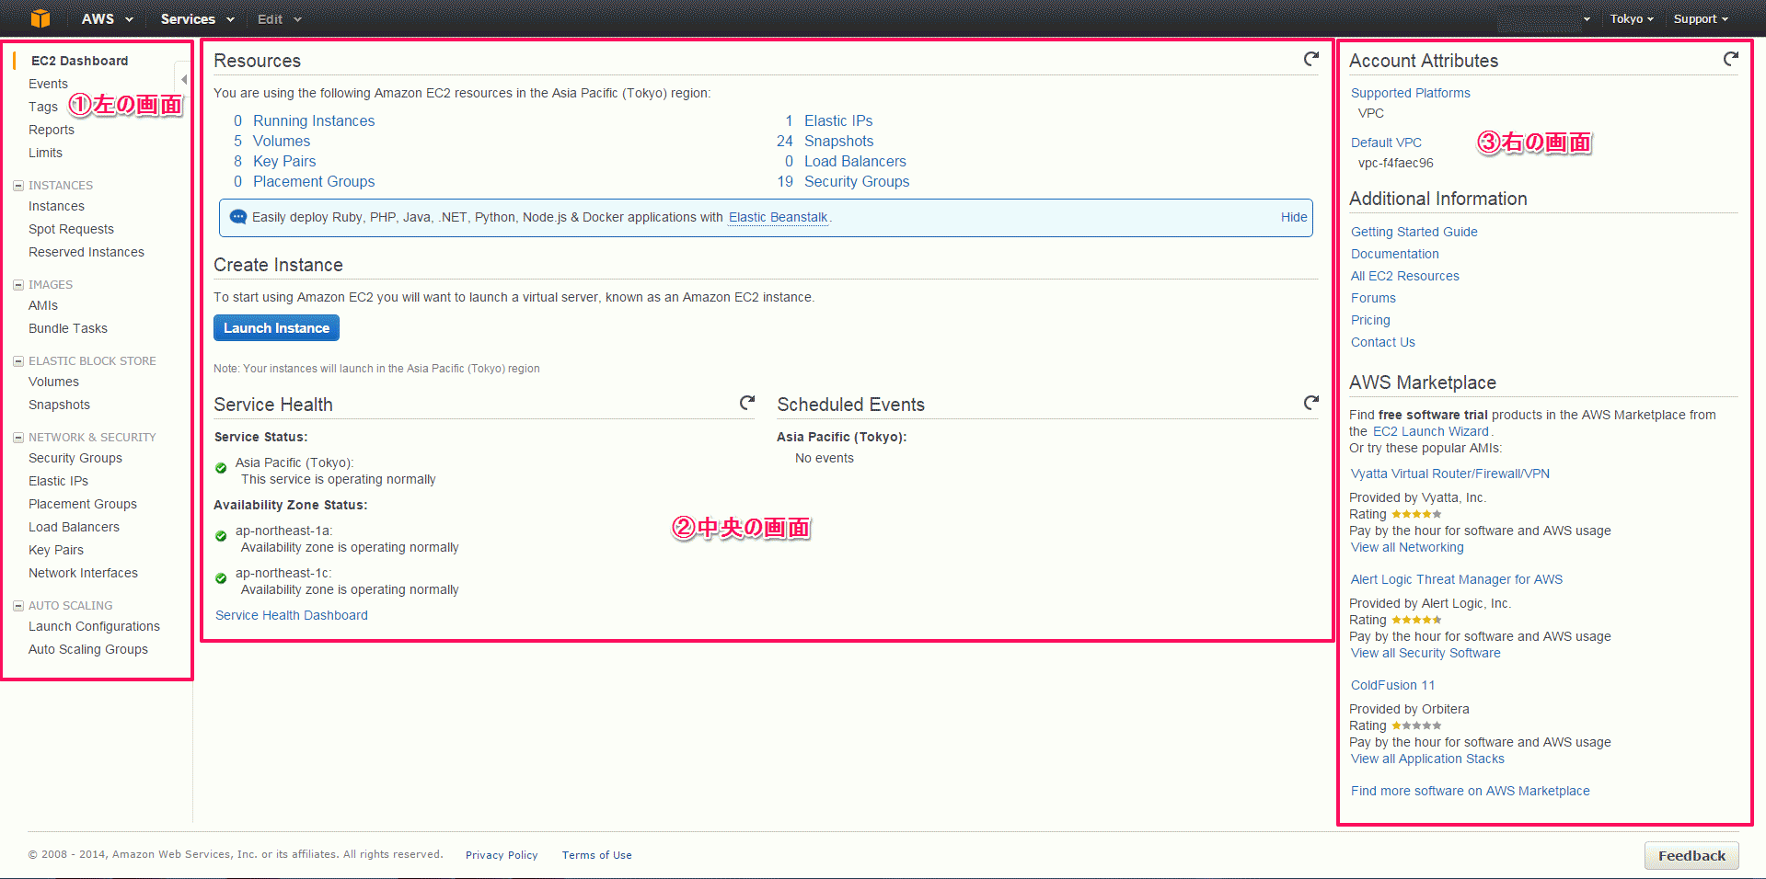Click the ap-northeast-1c green check icon
This screenshot has width=1766, height=879.
point(221,578)
